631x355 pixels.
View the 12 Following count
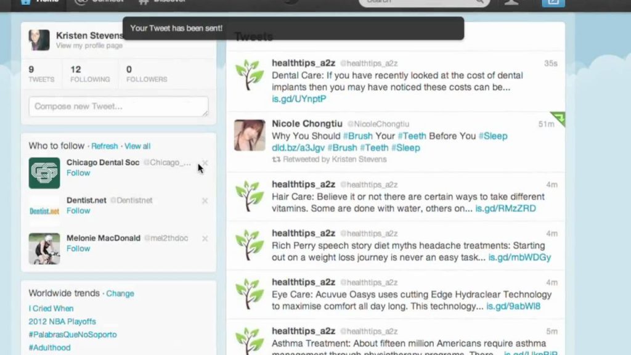(90, 74)
